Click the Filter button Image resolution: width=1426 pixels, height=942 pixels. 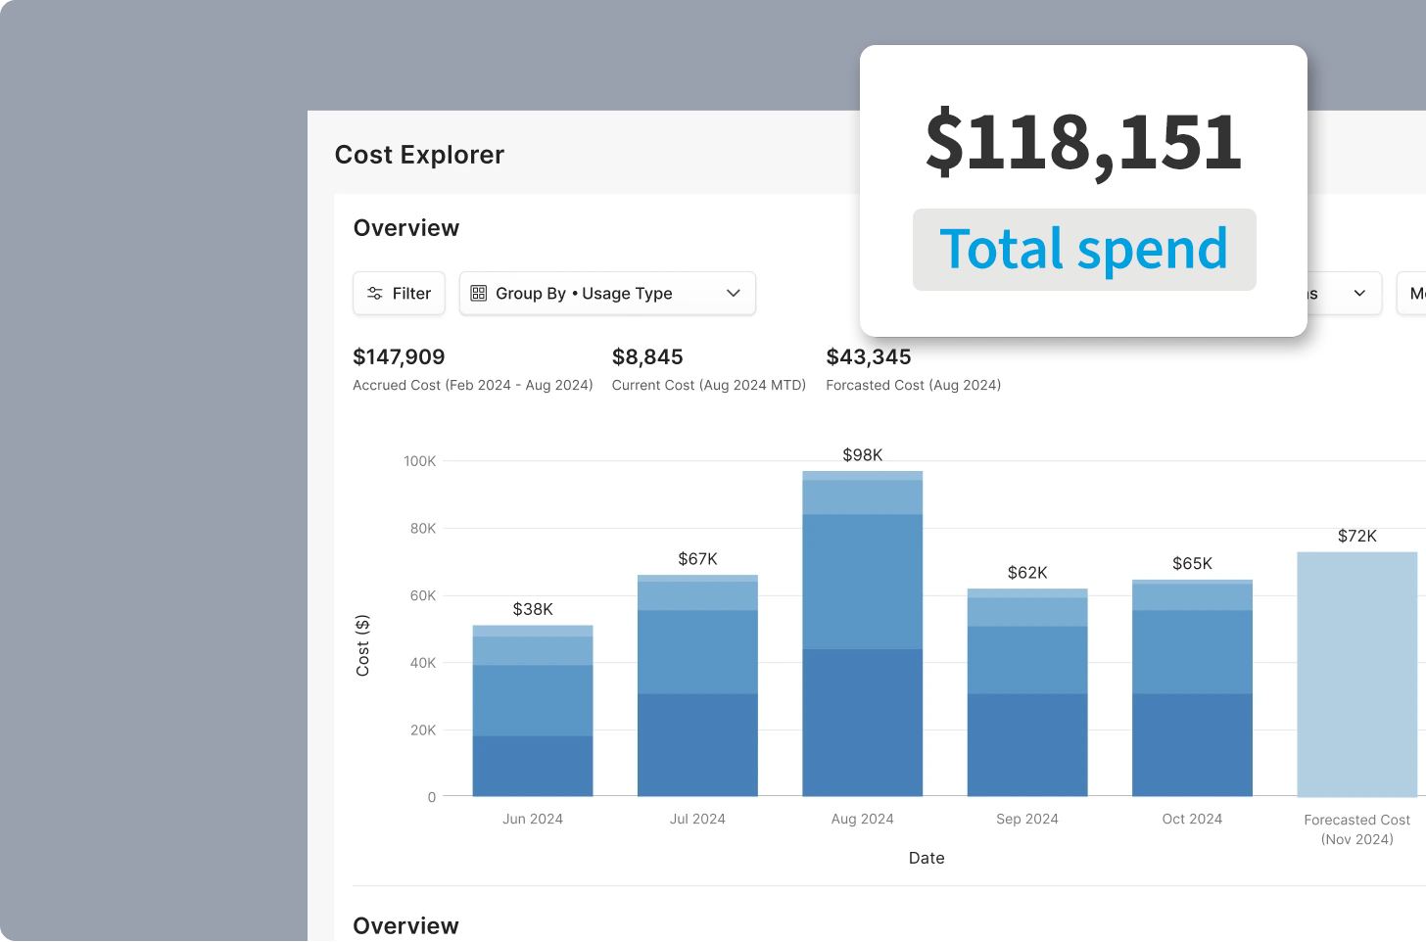coord(399,293)
